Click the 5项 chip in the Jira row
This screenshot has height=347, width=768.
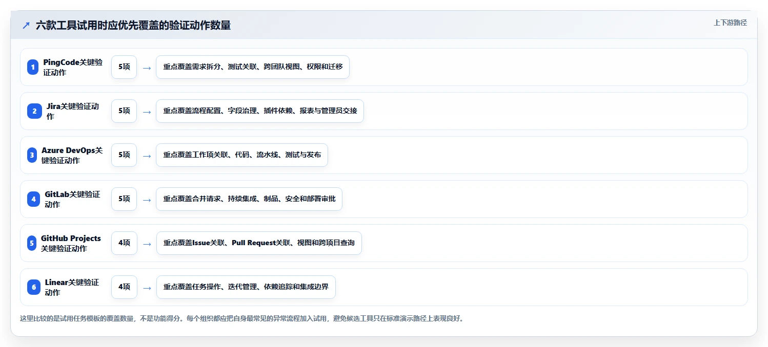point(124,111)
